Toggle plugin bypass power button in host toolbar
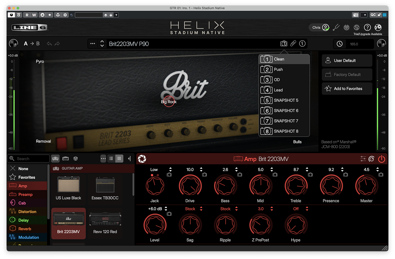This screenshot has width=395, height=259. coord(11,15)
